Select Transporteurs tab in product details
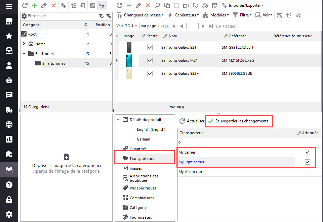 [x=142, y=159]
